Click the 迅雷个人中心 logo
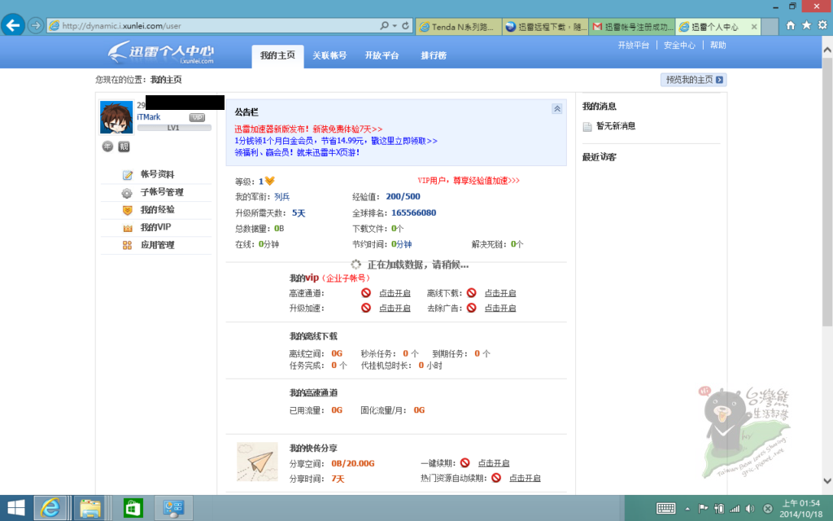The image size is (833, 521). coord(160,53)
